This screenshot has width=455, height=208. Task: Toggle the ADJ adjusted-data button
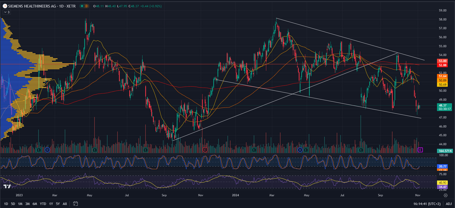click(x=449, y=204)
